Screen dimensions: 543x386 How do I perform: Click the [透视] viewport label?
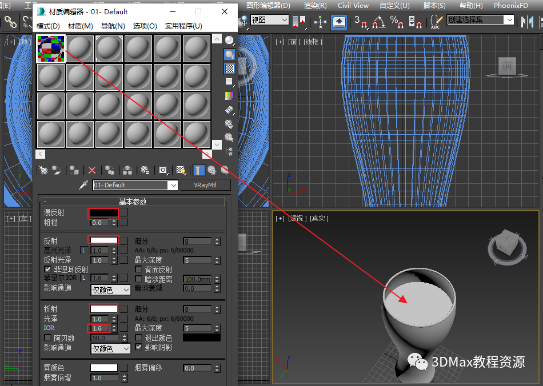coord(297,218)
